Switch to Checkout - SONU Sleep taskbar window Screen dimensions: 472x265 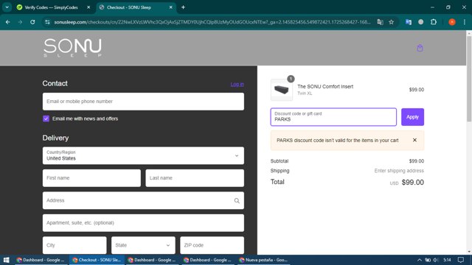[97, 260]
